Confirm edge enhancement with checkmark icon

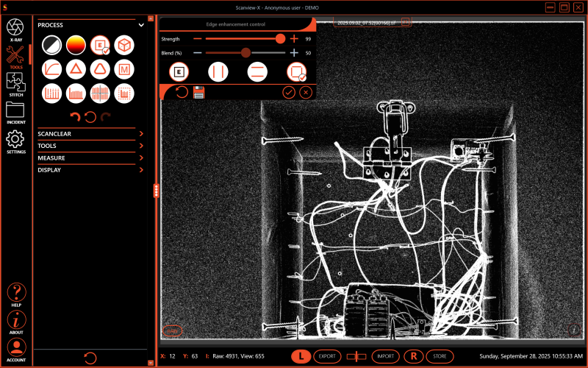click(x=289, y=92)
